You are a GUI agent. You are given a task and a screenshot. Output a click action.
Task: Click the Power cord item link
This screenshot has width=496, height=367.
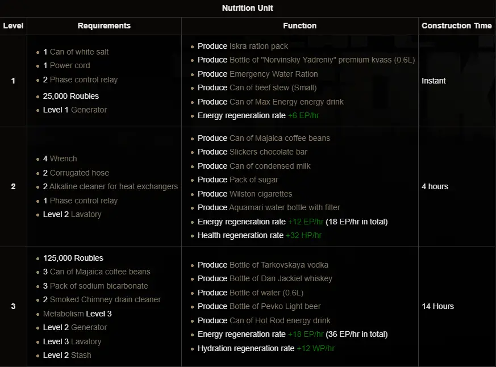[70, 65]
